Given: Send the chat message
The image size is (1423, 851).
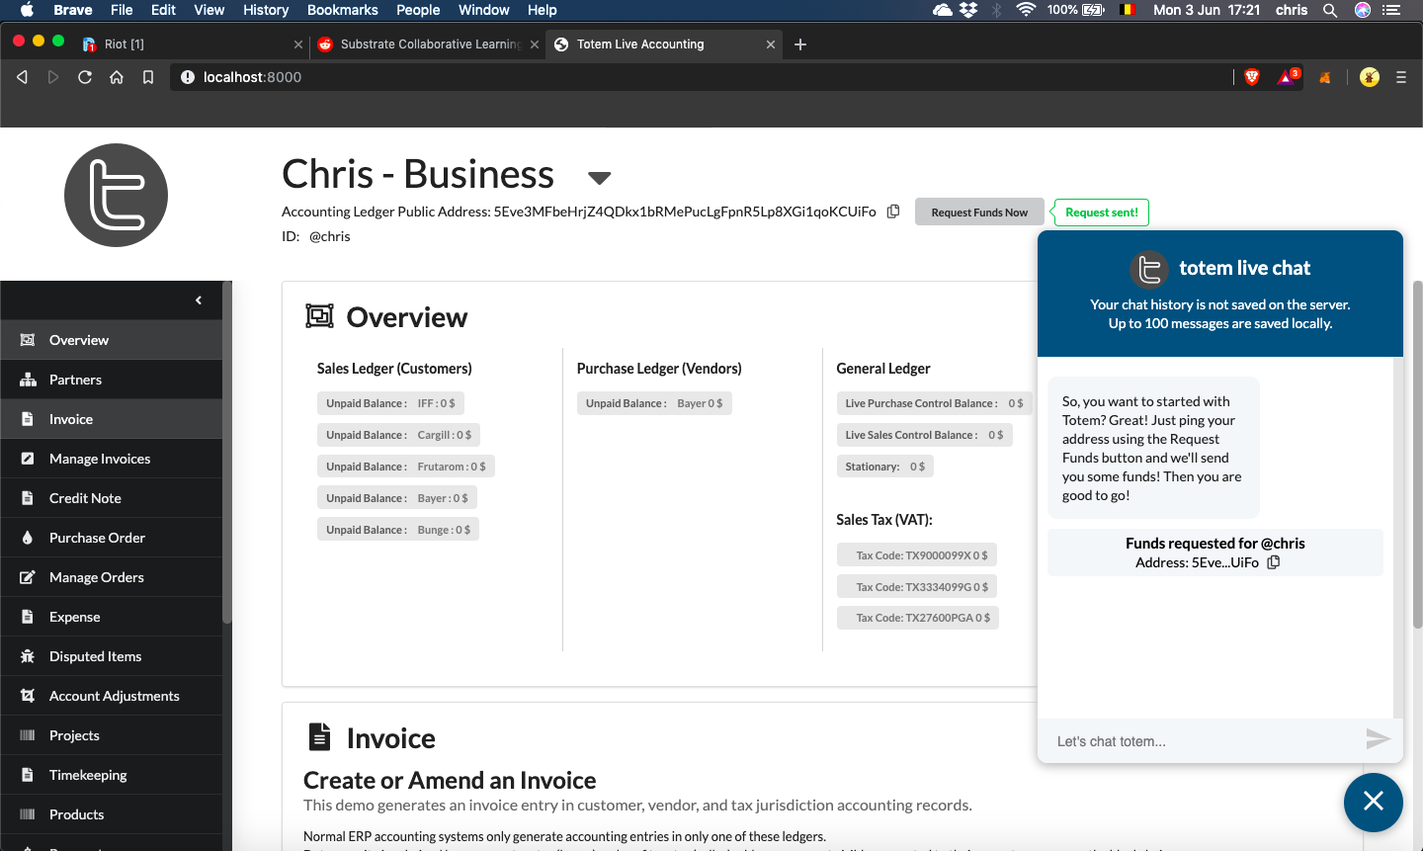Looking at the screenshot, I should 1378,739.
